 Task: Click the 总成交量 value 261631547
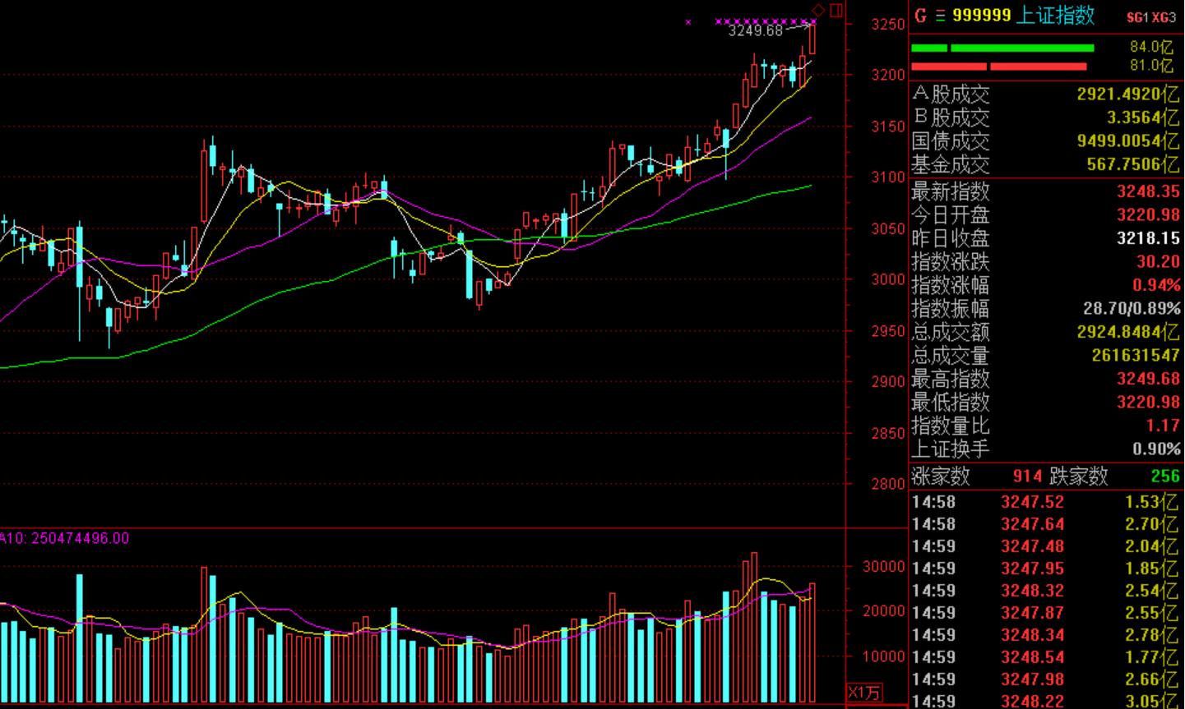pyautogui.click(x=1136, y=356)
